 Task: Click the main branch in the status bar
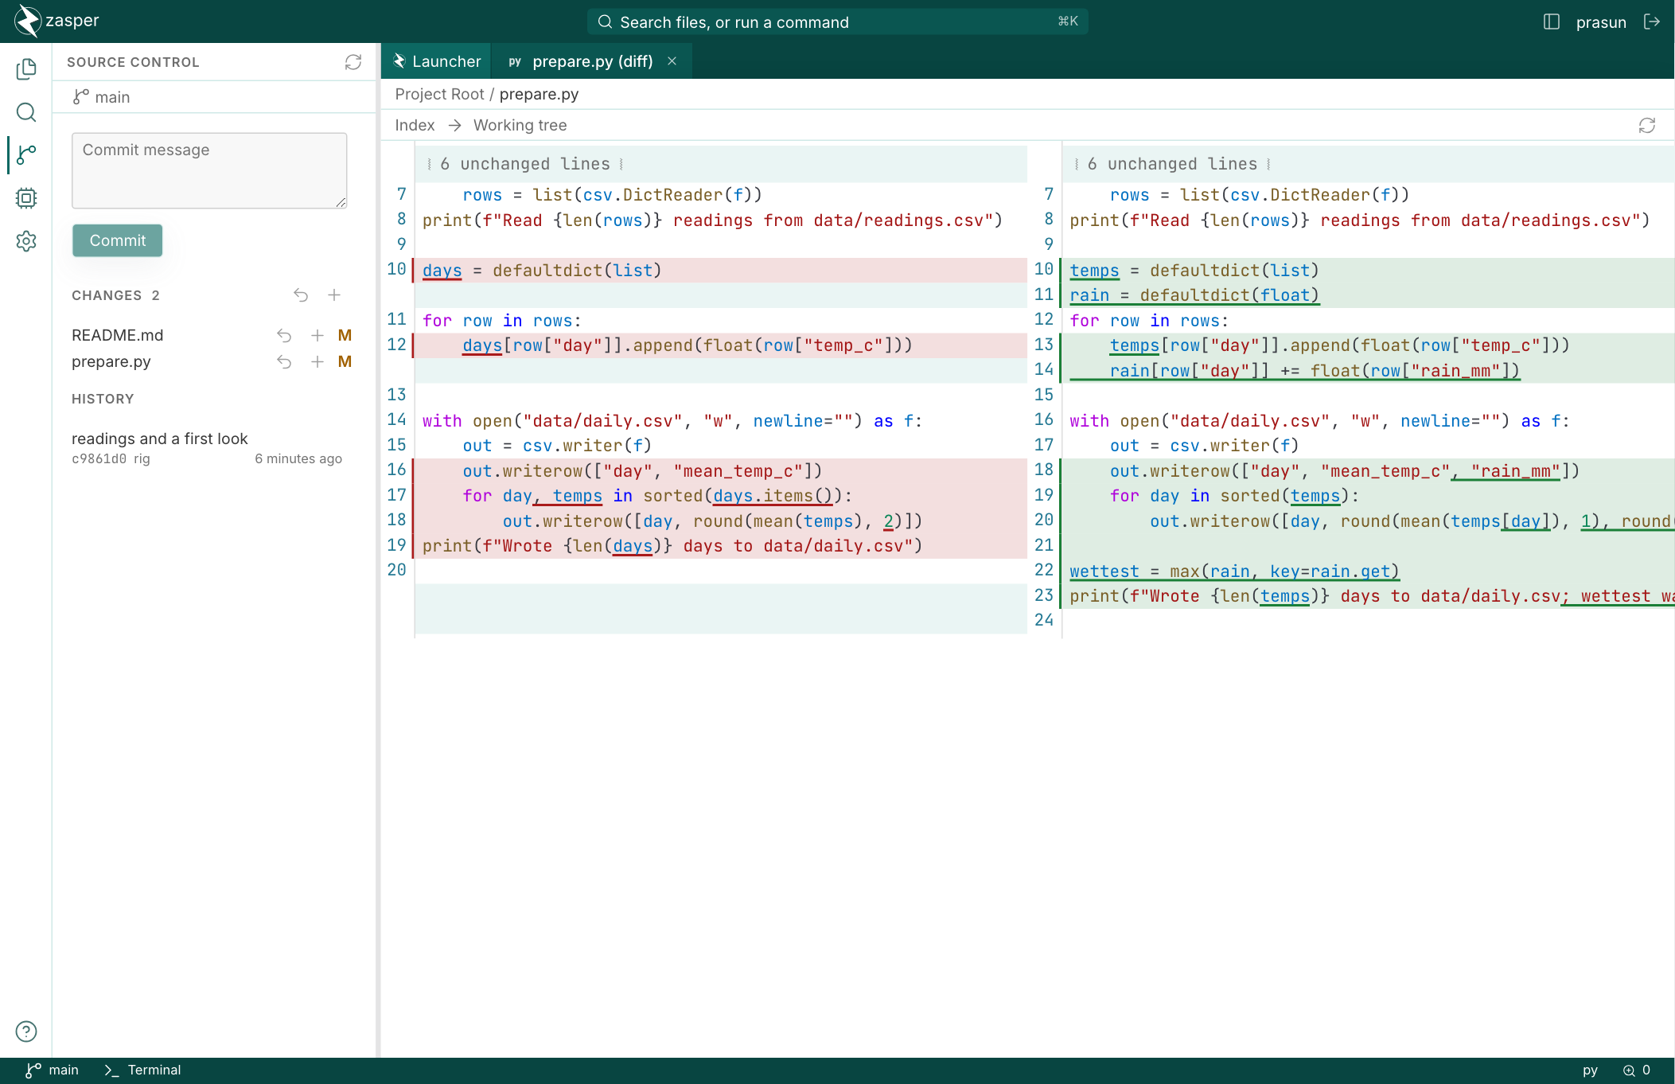point(53,1070)
